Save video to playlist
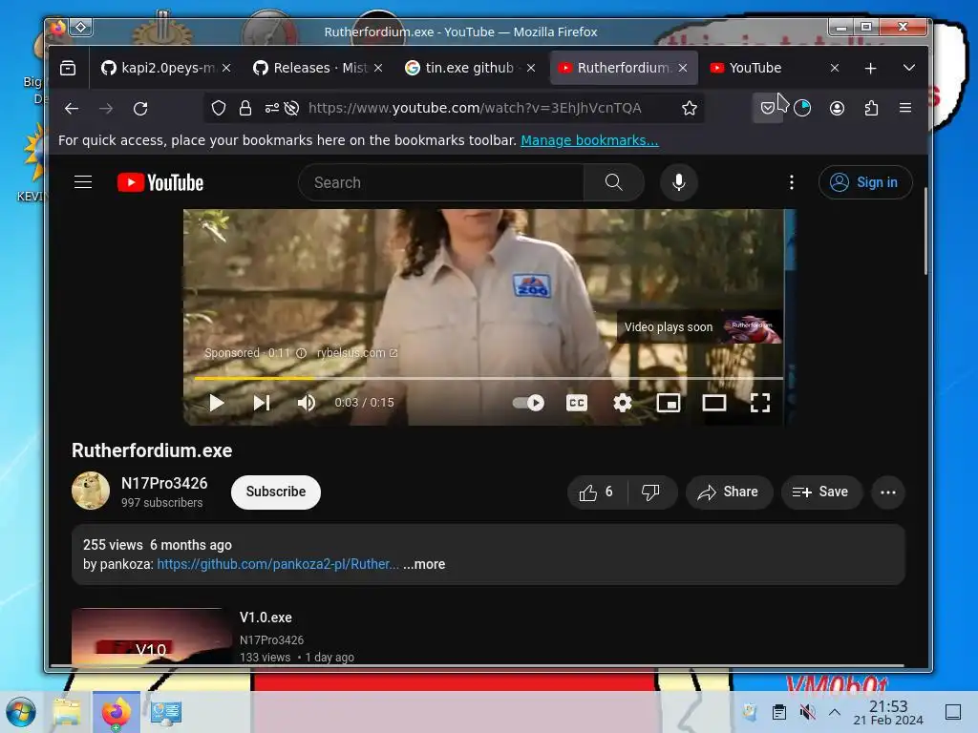This screenshot has width=978, height=733. pos(821,492)
